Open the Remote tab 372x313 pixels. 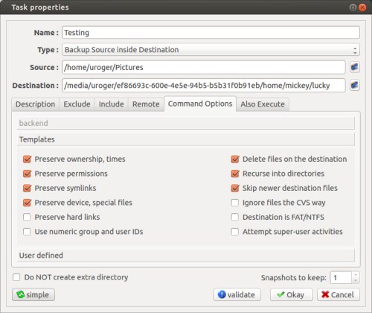(146, 104)
